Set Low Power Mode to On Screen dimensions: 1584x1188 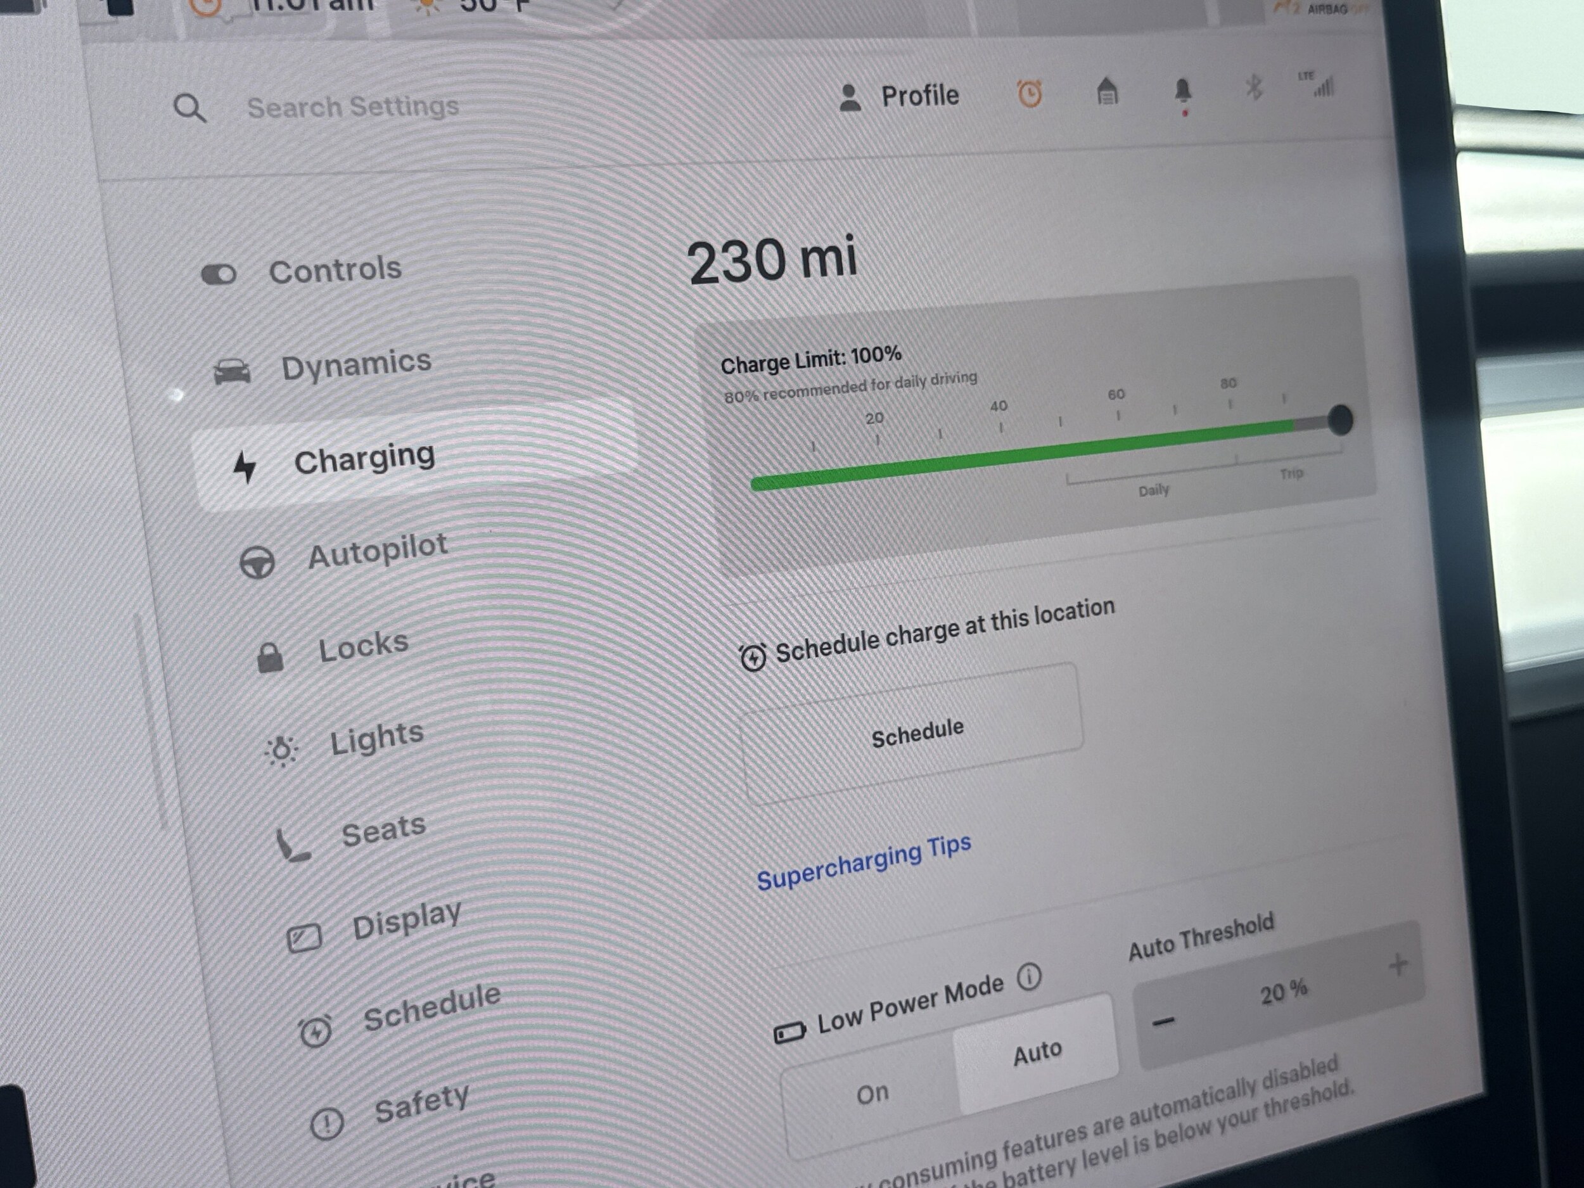872,1094
